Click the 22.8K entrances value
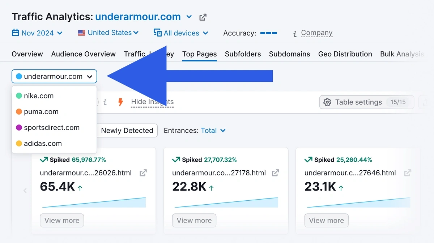Image resolution: width=434 pixels, height=243 pixels. coord(189,187)
